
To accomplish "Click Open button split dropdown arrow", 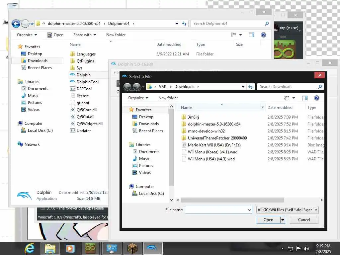I will (283, 220).
